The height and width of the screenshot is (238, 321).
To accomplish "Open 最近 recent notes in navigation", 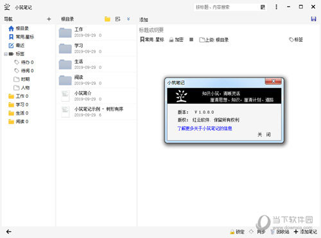I will pos(17,45).
